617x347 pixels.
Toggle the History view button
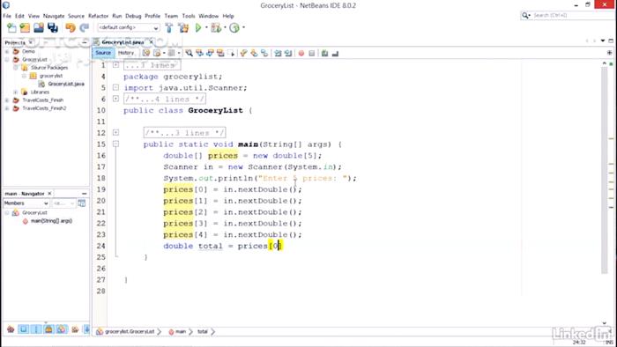[126, 53]
